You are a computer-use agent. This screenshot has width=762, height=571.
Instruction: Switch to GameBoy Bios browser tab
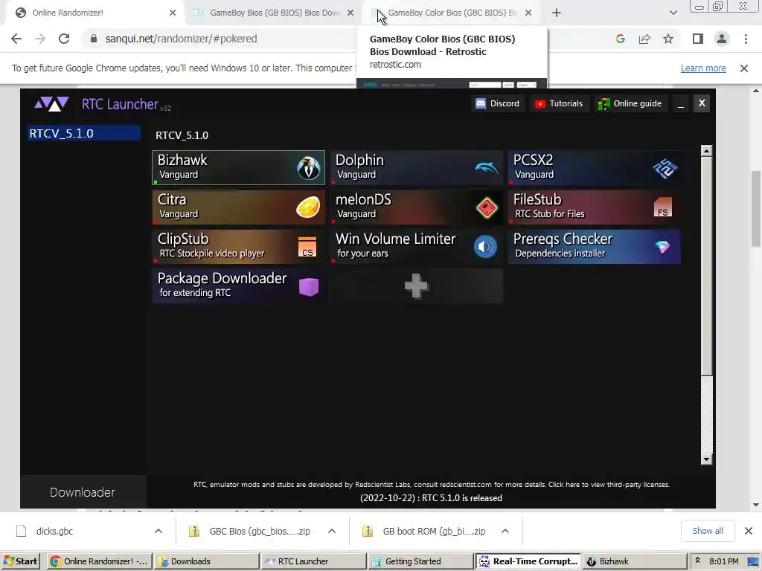[x=272, y=13]
